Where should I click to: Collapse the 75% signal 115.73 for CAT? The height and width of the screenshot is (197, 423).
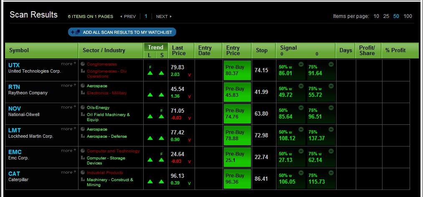point(331,173)
